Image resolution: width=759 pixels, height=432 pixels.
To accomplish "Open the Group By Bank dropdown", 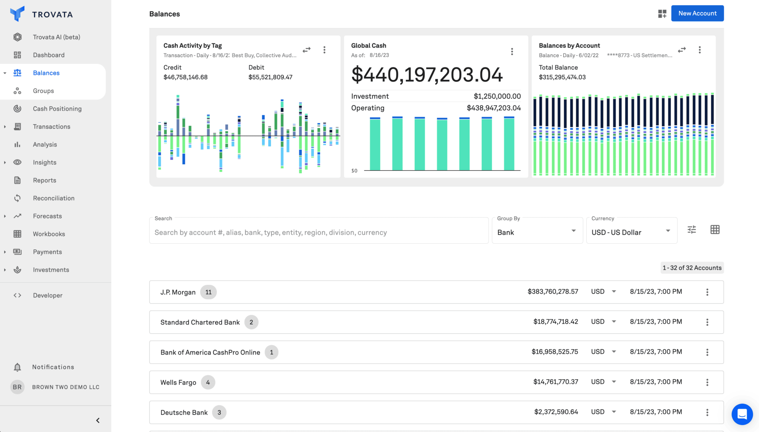I will click(537, 232).
